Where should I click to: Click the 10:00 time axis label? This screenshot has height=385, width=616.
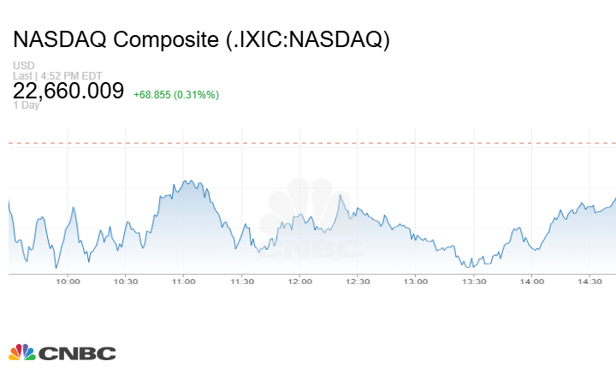point(68,281)
